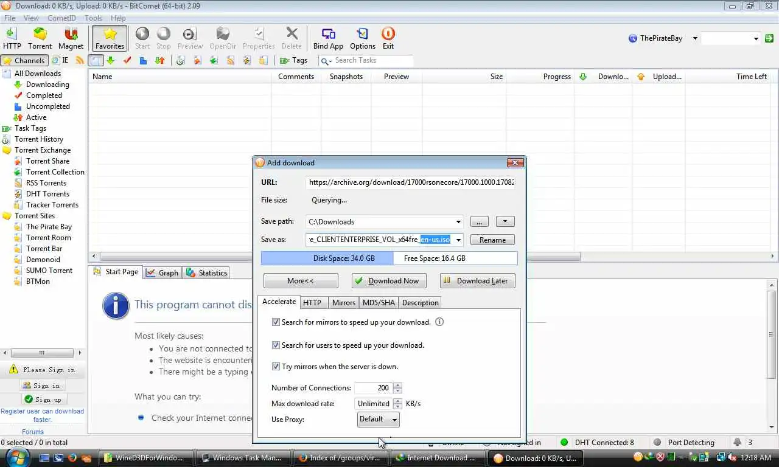
Task: Click the Sign up button in sidebar
Action: pyautogui.click(x=43, y=400)
